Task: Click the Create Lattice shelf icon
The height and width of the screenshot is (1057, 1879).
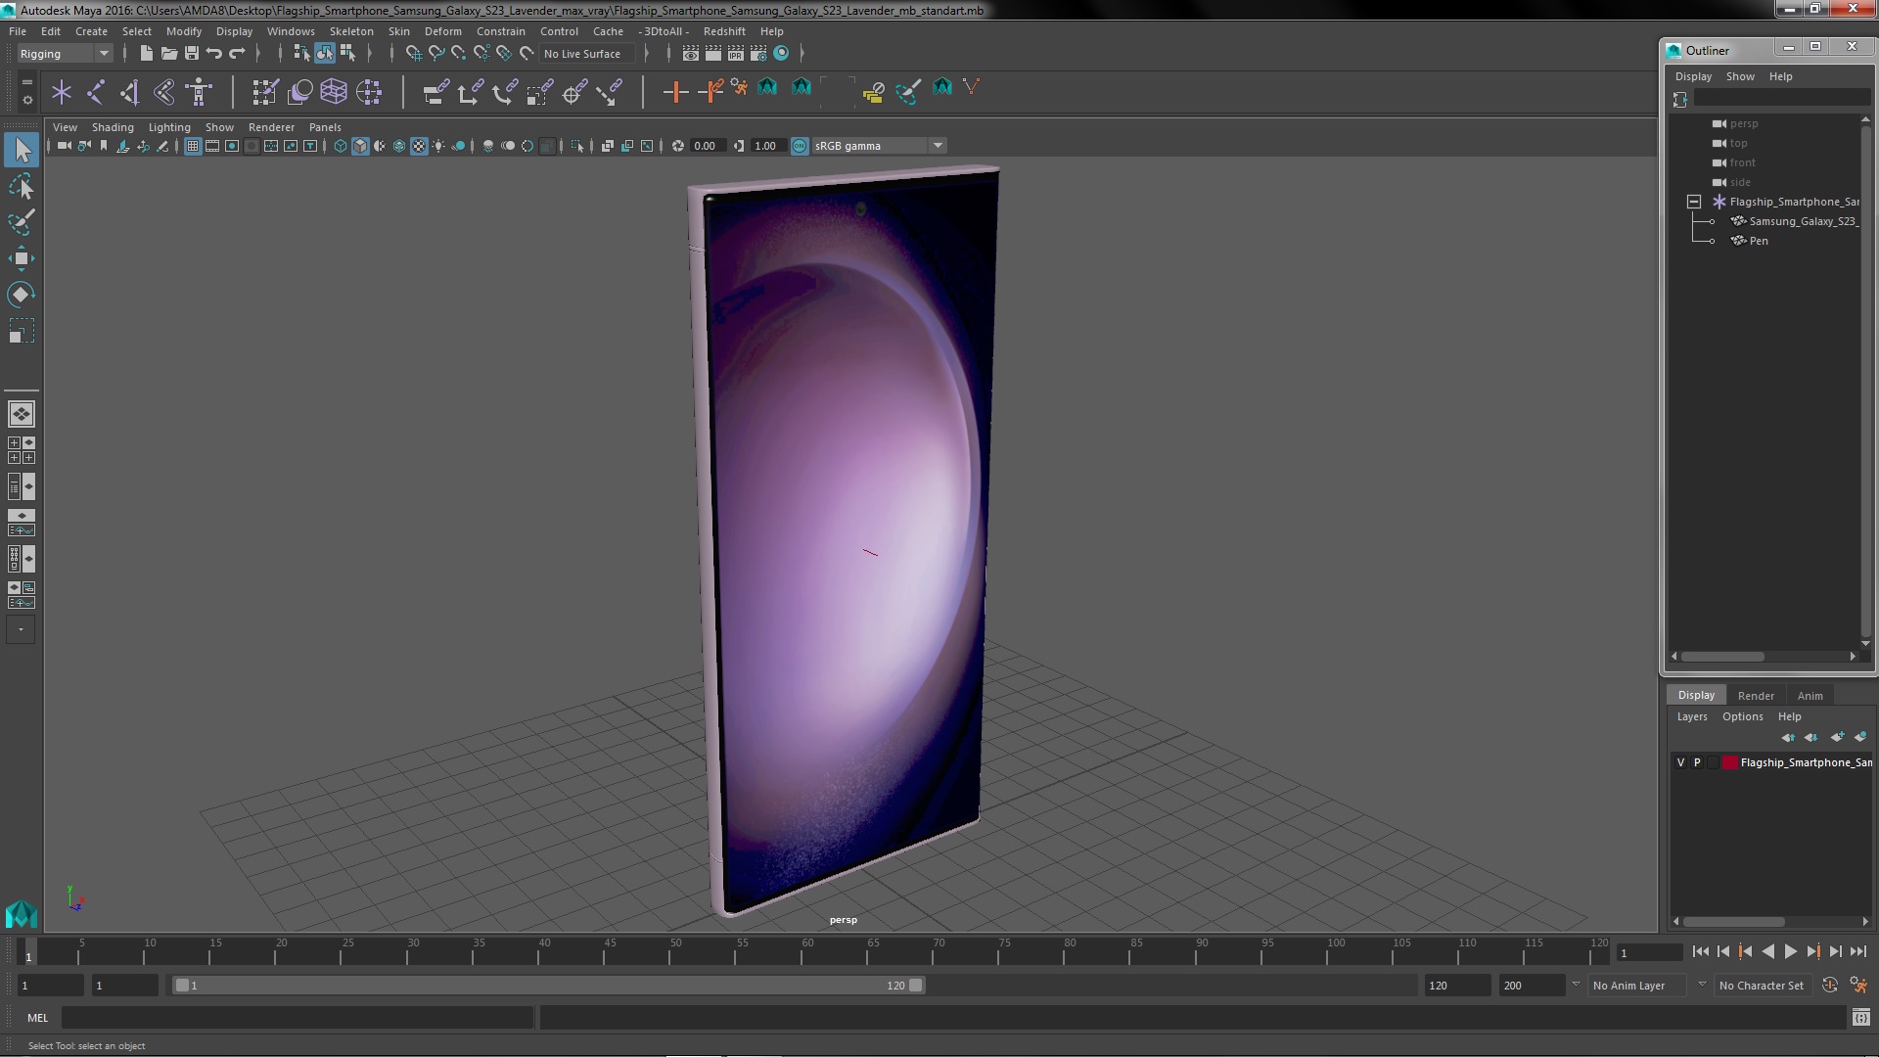Action: pos(334,92)
